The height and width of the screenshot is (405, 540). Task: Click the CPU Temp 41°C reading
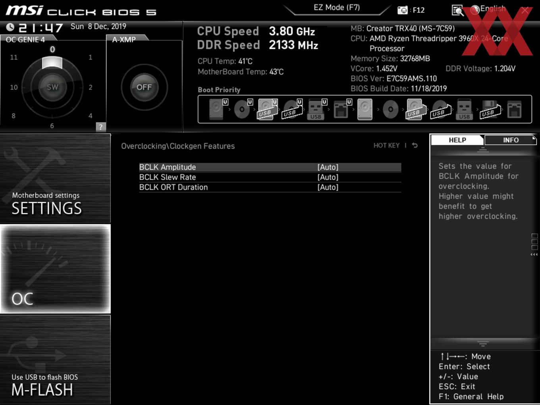(225, 61)
